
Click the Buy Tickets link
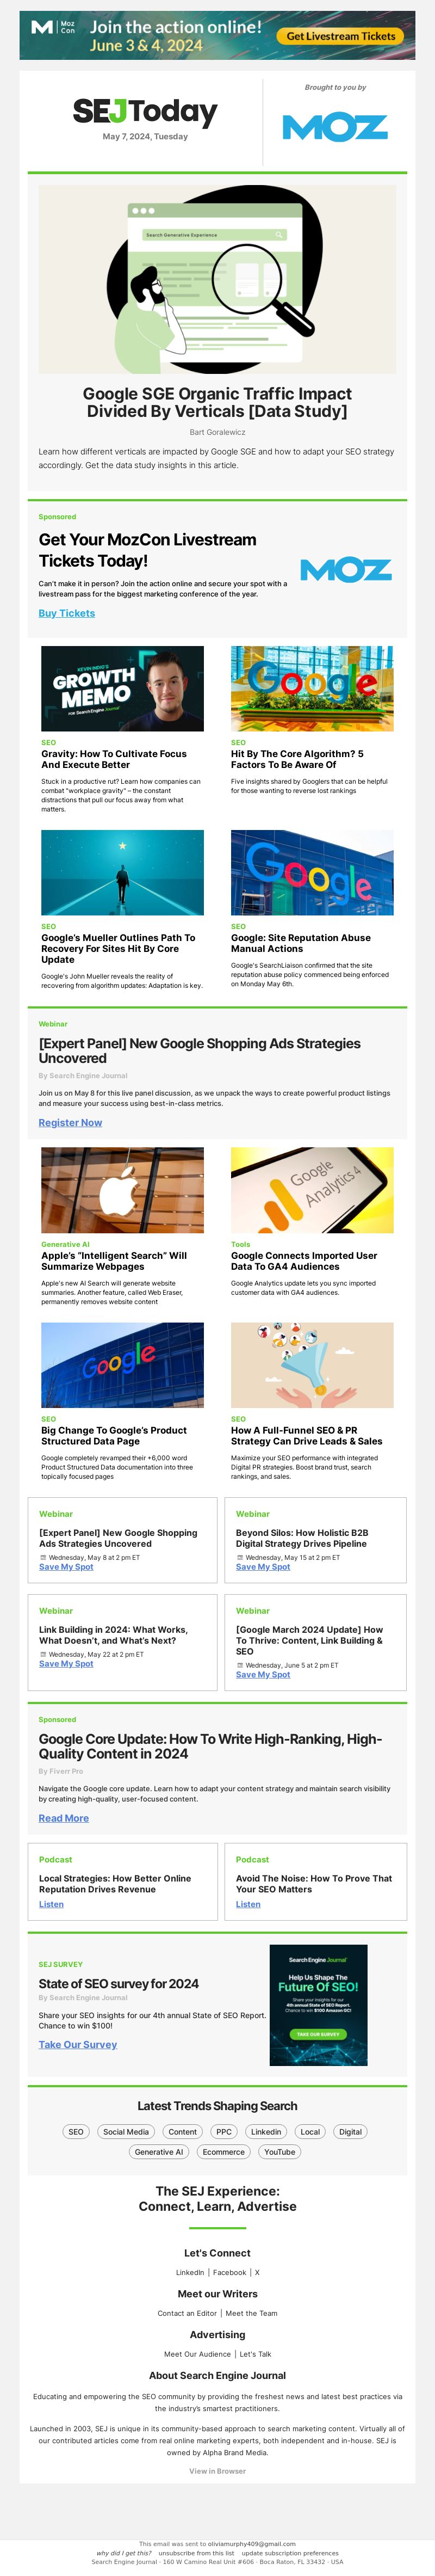tap(67, 613)
